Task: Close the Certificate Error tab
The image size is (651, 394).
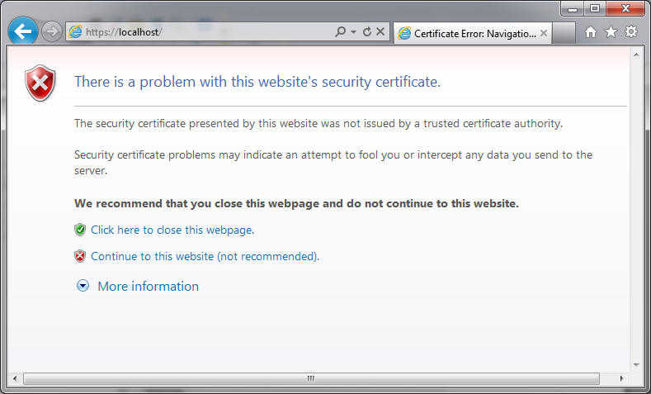Action: click(544, 33)
